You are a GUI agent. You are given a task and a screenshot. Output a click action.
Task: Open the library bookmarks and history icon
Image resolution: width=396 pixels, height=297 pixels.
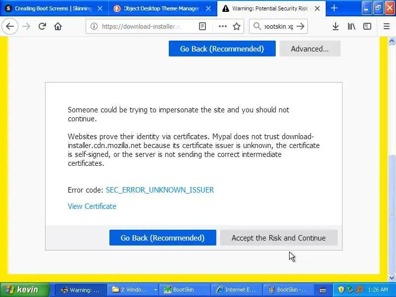[351, 26]
